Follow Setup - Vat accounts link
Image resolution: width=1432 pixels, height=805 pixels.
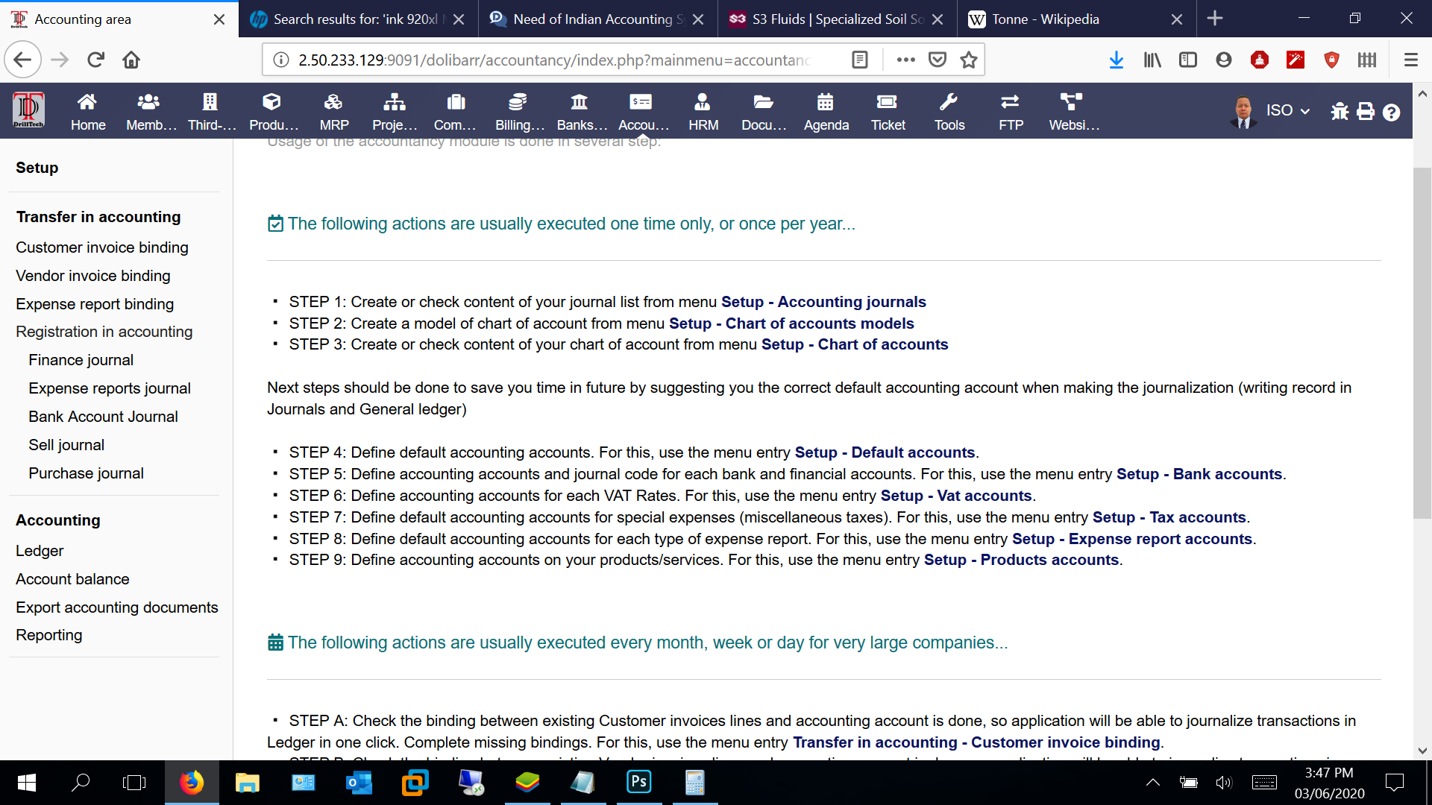click(x=956, y=496)
